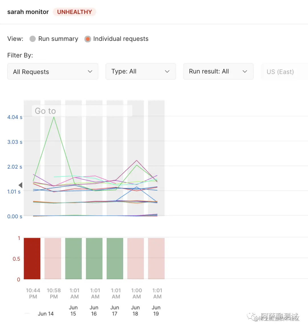308x330 pixels.
Task: Click the 10:58 PM time label
Action: point(54,294)
